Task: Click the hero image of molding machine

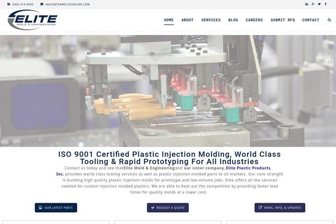Action: pyautogui.click(x=168, y=91)
